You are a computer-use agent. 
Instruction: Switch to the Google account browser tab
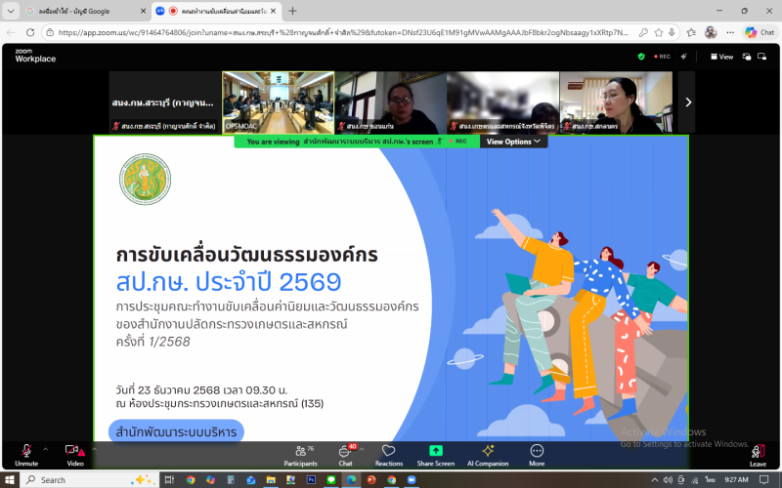coord(78,11)
